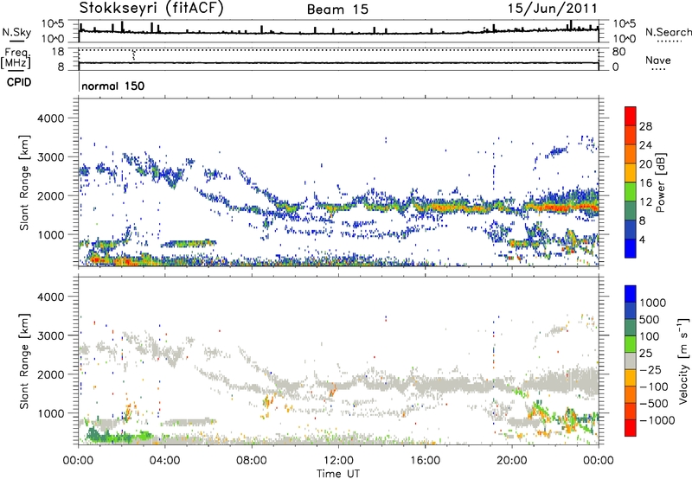Click the 28 label on Power scale

pyautogui.click(x=645, y=126)
